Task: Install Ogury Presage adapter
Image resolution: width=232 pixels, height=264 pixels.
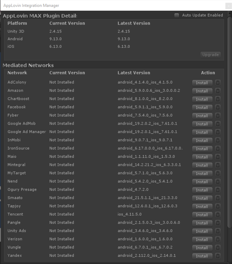Action: pyautogui.click(x=202, y=190)
